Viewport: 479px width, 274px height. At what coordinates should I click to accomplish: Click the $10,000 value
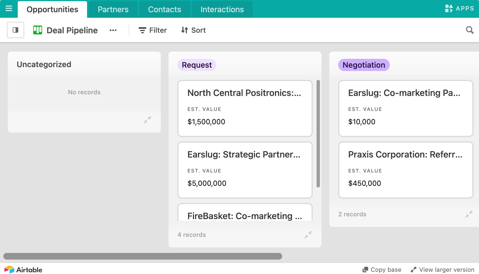362,122
